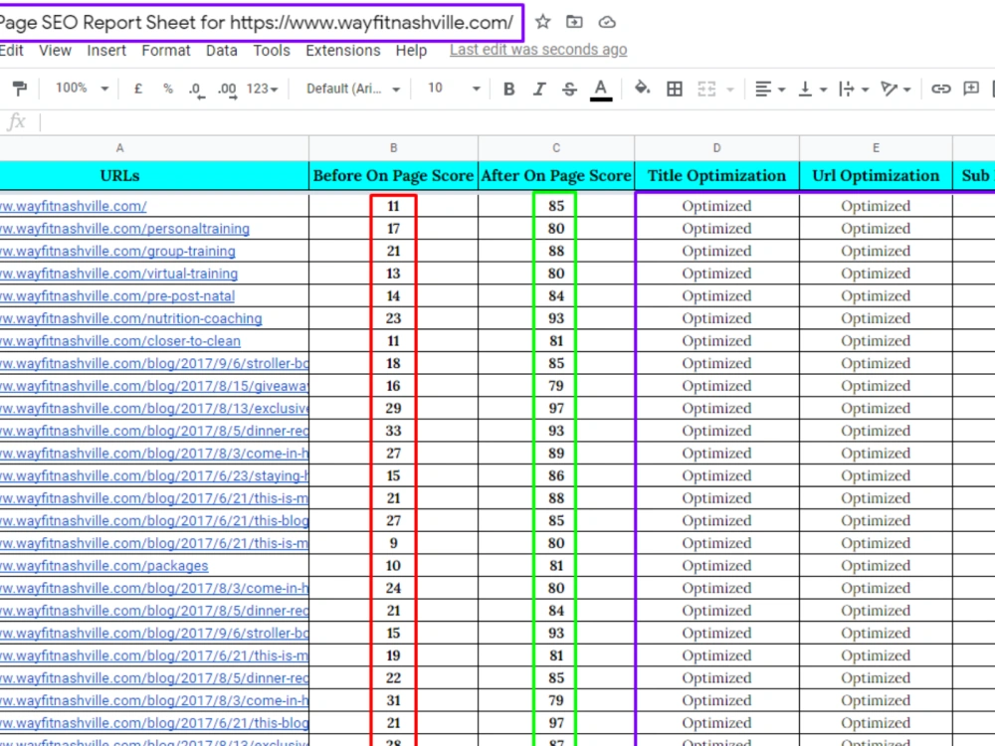The image size is (995, 746).
Task: Open the horizontal align options
Action: [770, 89]
